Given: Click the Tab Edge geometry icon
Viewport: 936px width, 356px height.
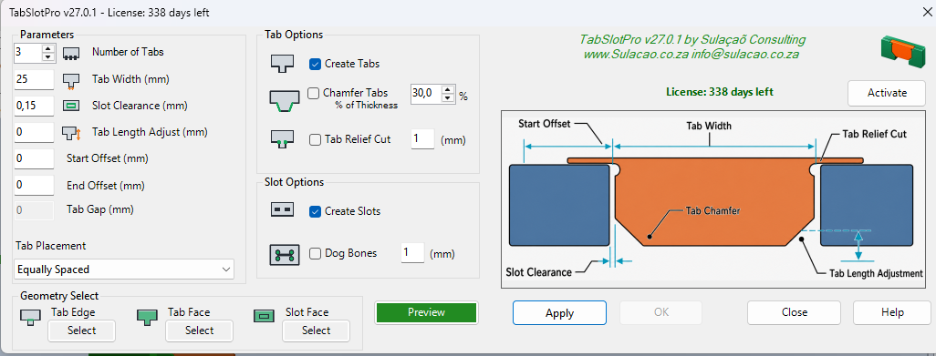Looking at the screenshot, I should tap(30, 317).
